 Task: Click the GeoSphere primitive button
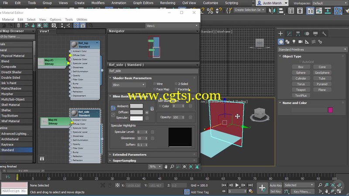(x=322, y=73)
